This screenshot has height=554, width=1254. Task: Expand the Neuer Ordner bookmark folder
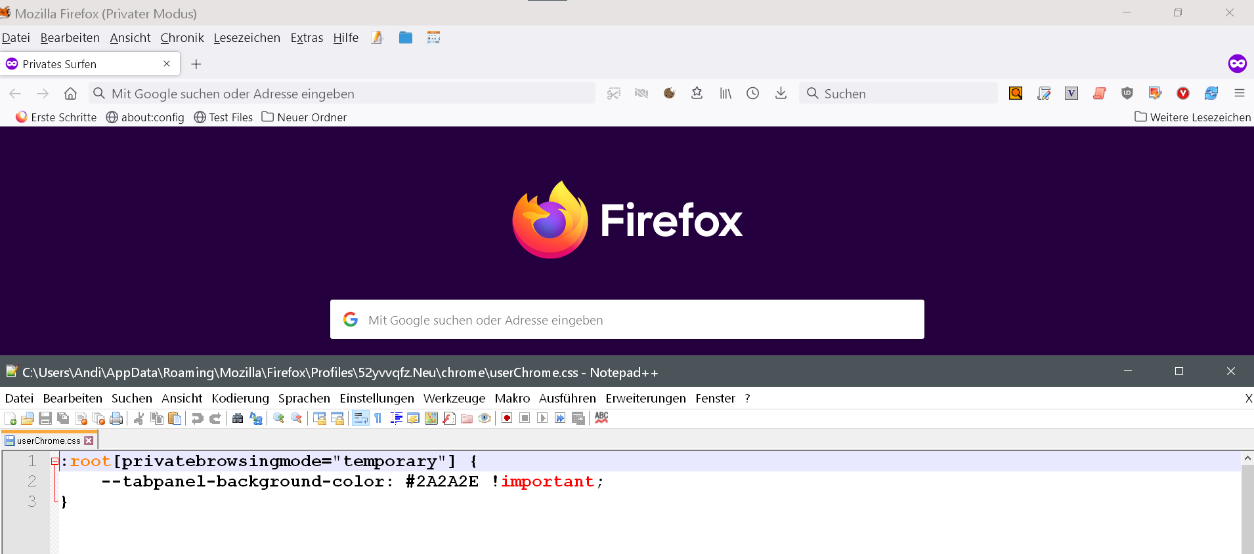tap(304, 117)
